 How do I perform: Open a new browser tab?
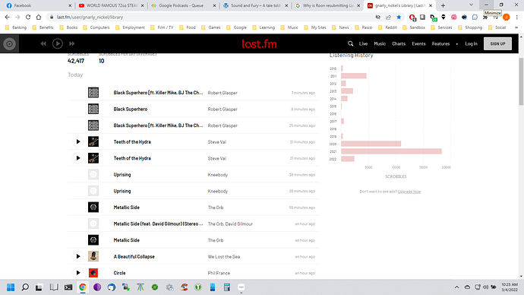(x=443, y=5)
